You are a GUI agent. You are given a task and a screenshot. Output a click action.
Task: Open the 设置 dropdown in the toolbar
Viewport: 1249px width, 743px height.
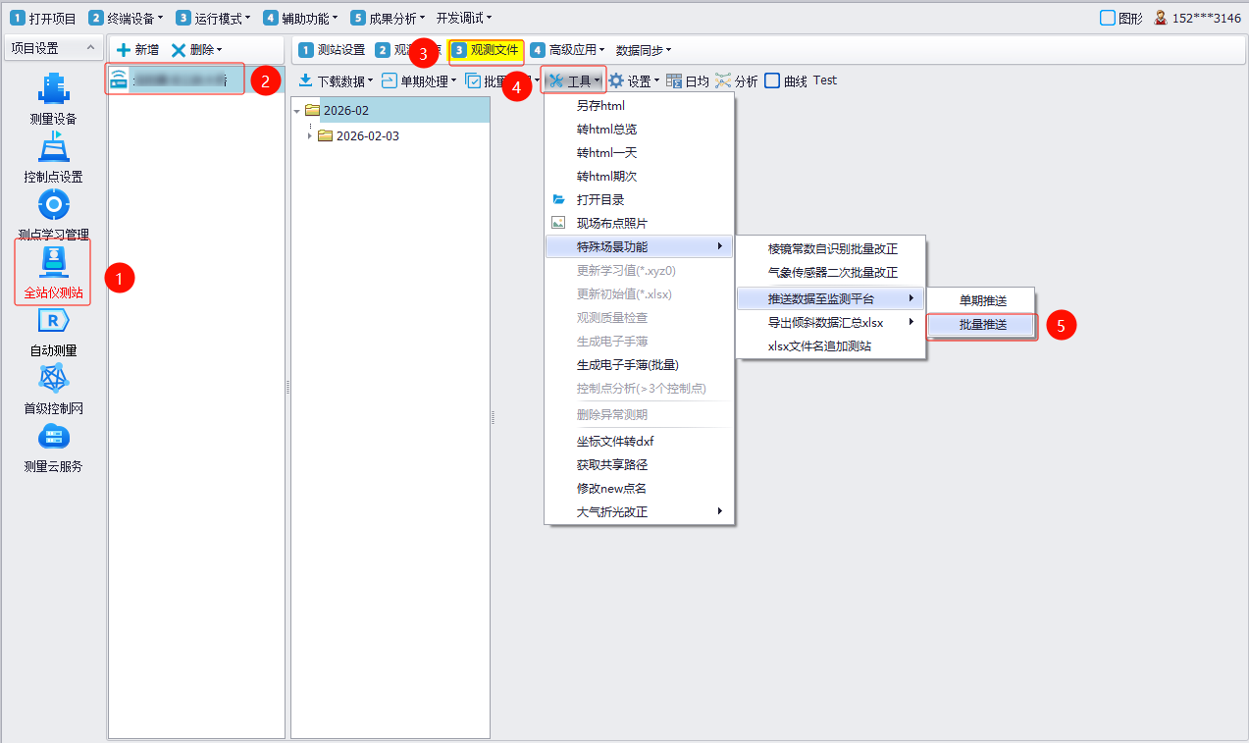(634, 81)
